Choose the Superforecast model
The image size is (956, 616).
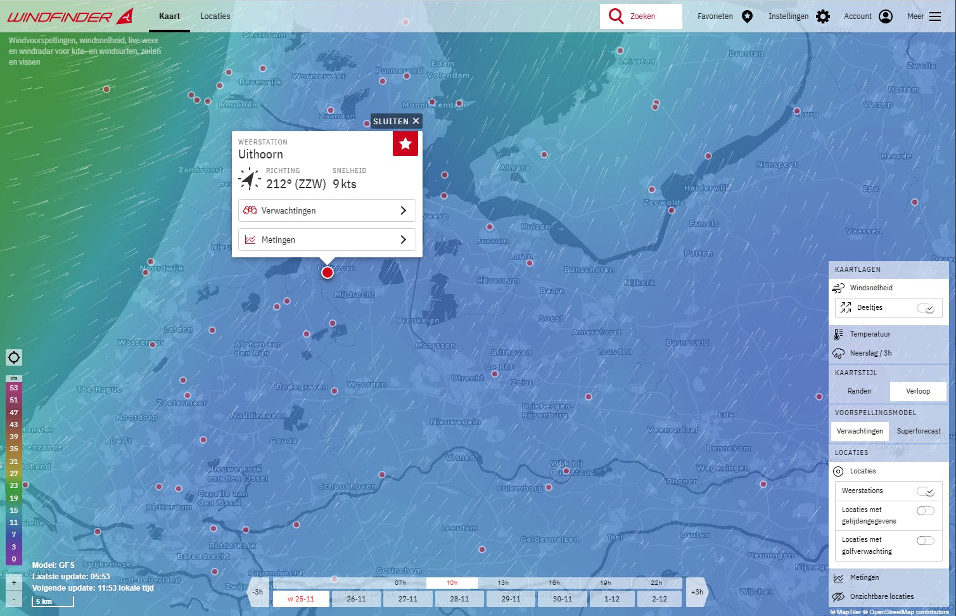point(919,432)
